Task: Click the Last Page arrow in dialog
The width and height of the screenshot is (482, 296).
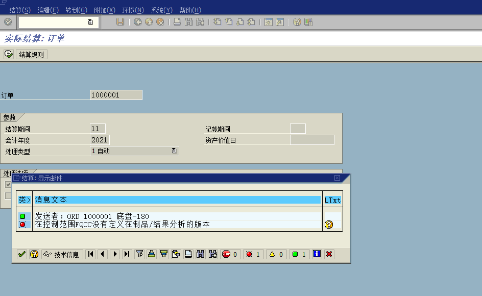Action: click(127, 254)
